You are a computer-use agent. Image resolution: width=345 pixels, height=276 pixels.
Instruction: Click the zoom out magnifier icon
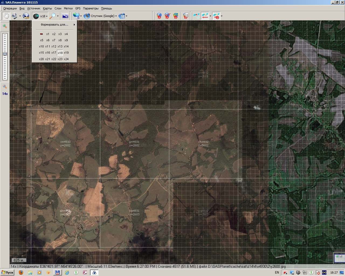(x=5, y=87)
